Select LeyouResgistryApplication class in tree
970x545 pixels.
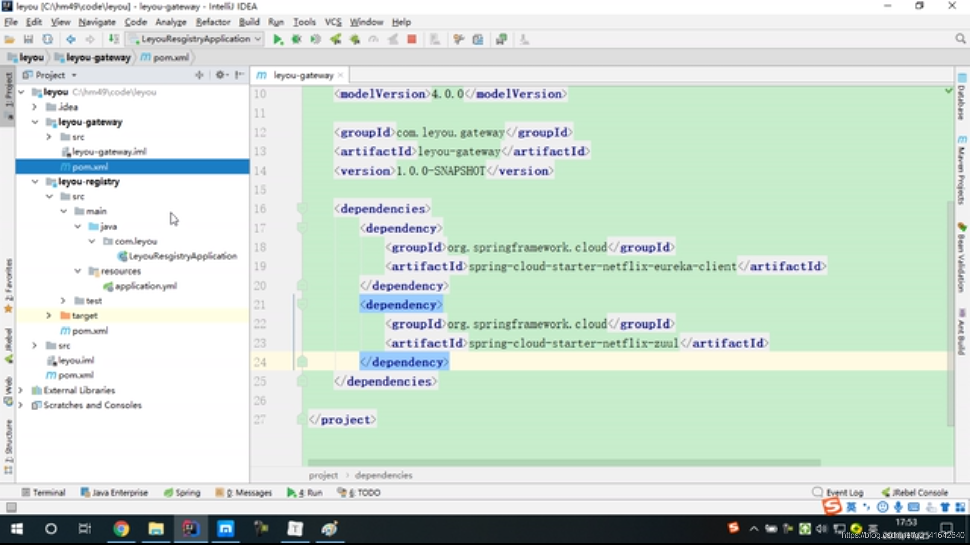click(177, 256)
